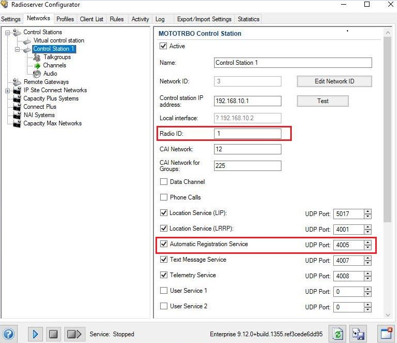Toggle Location Service (LRRP) checkbox
Screen dimensions: 397x343
tap(164, 228)
